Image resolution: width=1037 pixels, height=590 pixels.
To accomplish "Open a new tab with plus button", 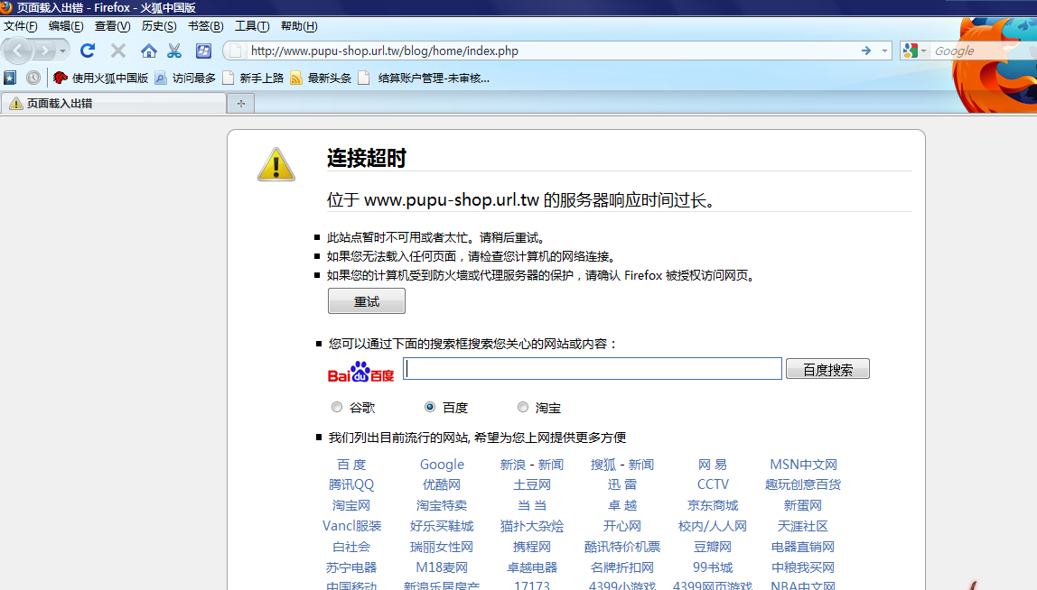I will pos(241,104).
